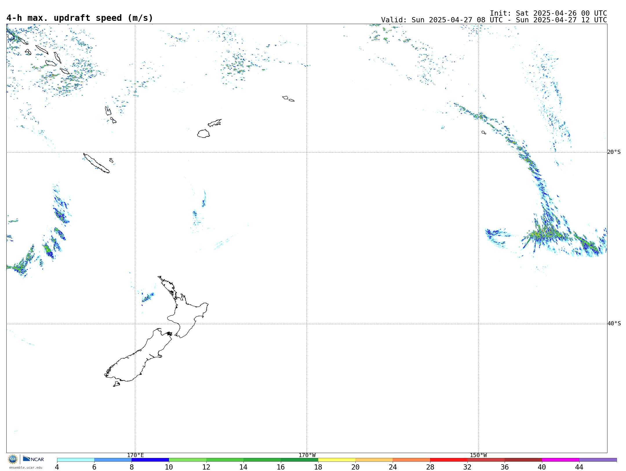Click the 150°W longitude label
Viewport: 626px width, 471px height.
coord(478,455)
